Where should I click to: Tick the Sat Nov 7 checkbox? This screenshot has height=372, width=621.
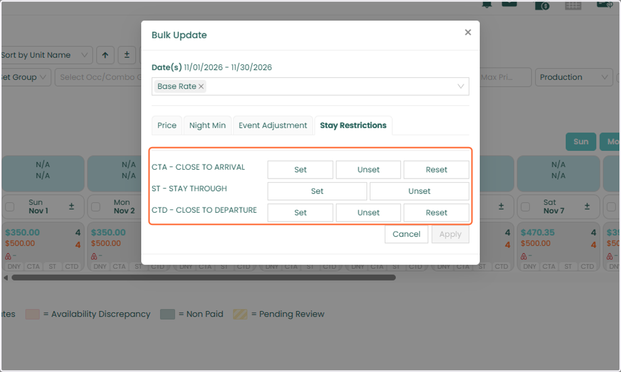tap(525, 207)
